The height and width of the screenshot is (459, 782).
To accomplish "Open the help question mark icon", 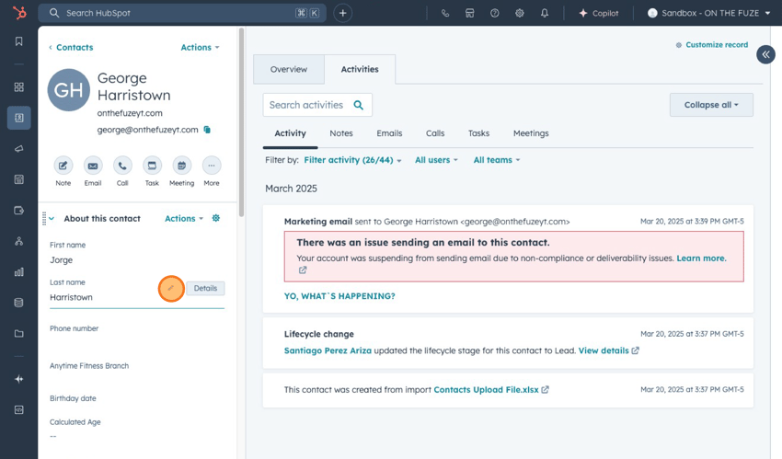I will tap(495, 14).
